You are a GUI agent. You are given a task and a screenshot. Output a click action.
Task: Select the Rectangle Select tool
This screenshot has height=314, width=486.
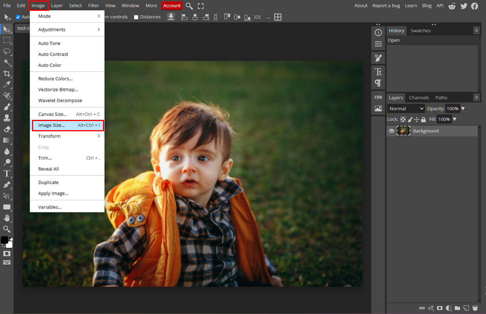click(x=6, y=40)
